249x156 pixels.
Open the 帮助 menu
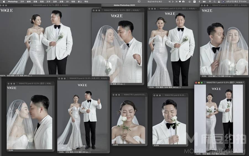(86, 2)
